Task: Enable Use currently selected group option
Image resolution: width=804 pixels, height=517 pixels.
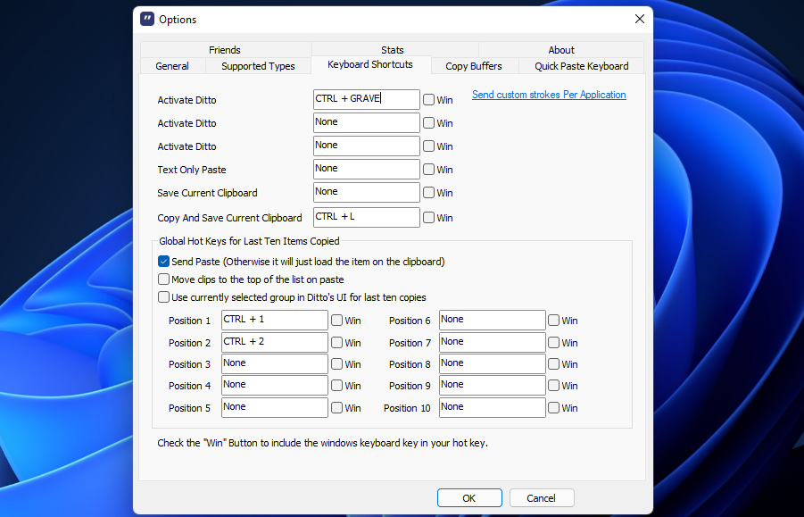Action: pyautogui.click(x=163, y=297)
